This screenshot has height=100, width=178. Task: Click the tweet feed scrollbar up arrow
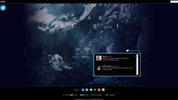pyautogui.click(x=137, y=55)
